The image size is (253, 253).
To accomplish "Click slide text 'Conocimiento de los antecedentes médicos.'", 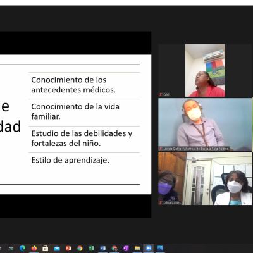I will pyautogui.click(x=73, y=85).
